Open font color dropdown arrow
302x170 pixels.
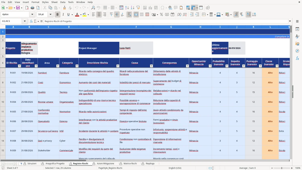[80, 15]
